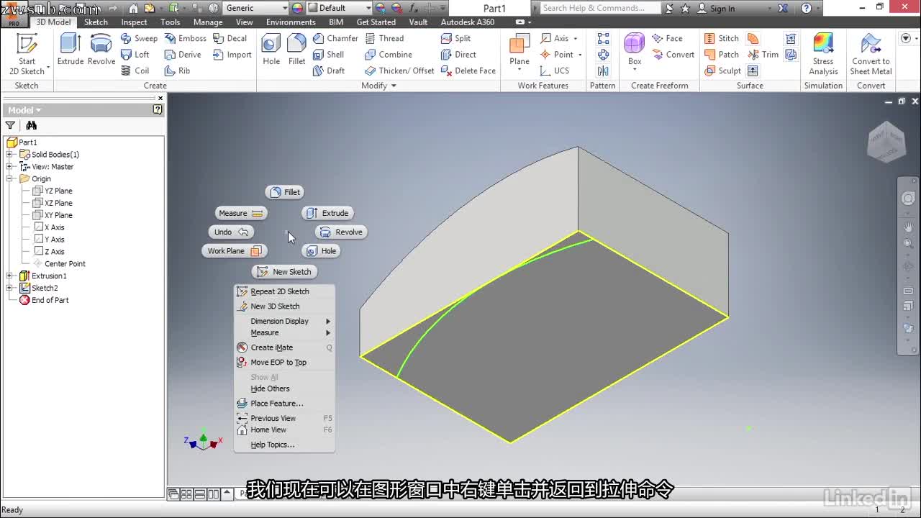
Task: Click the Delete Face tool
Action: pyautogui.click(x=468, y=71)
